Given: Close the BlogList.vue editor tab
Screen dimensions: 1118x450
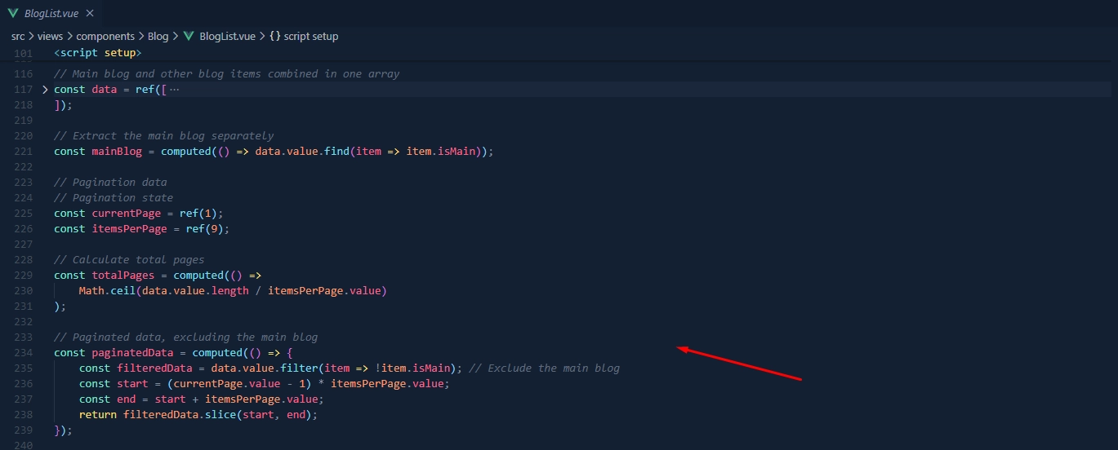Looking at the screenshot, I should click(90, 14).
